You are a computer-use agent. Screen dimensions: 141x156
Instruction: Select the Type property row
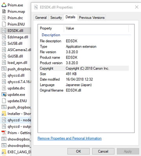pos(84,46)
